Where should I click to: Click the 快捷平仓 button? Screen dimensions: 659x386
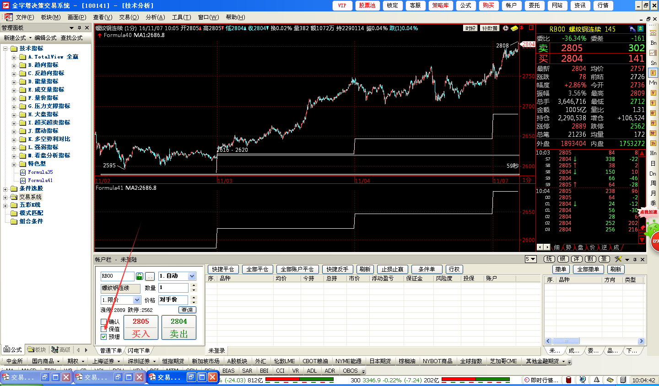(x=223, y=269)
